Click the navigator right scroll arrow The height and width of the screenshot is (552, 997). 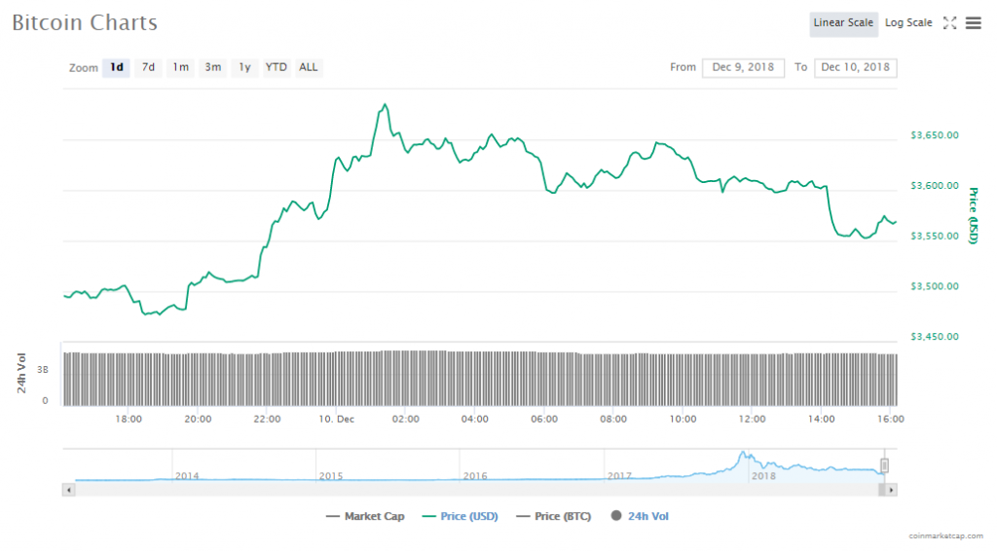(x=892, y=490)
